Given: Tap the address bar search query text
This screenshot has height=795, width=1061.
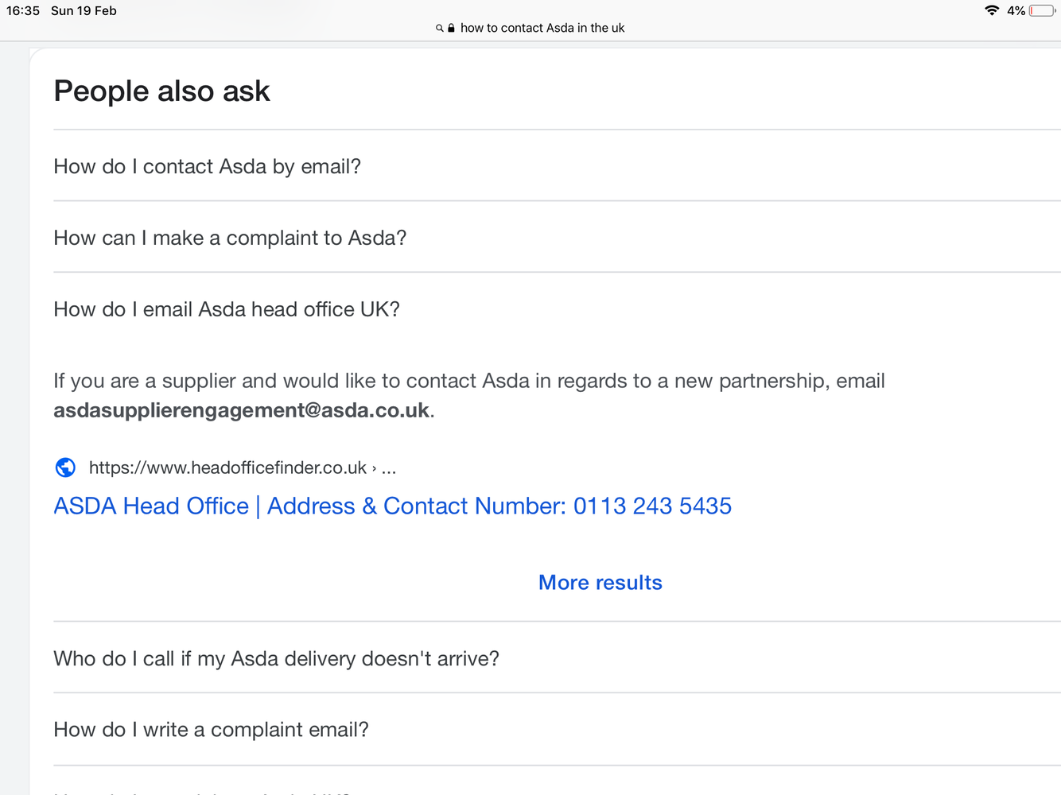Looking at the screenshot, I should (x=542, y=28).
